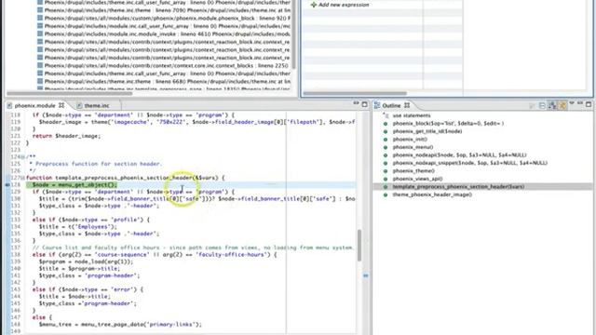Click the Course list and faculty office hours comment
Viewport: 596px width, 335px height.
click(x=193, y=248)
